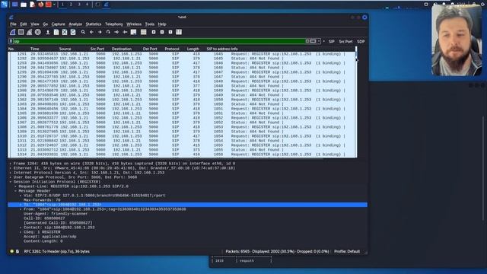Viewport: 487px width, 274px height.
Task: Sort packets by Time column
Action: tap(35, 49)
